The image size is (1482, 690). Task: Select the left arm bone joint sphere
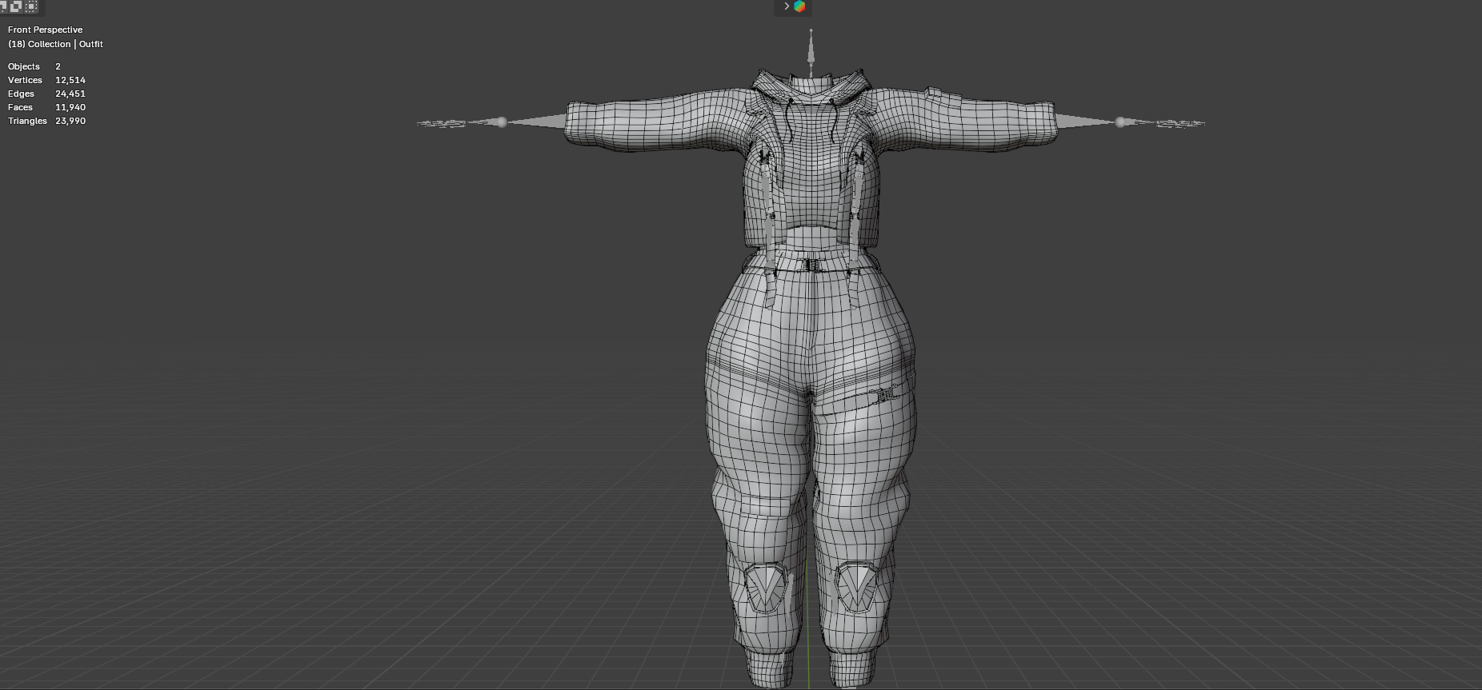(x=502, y=122)
